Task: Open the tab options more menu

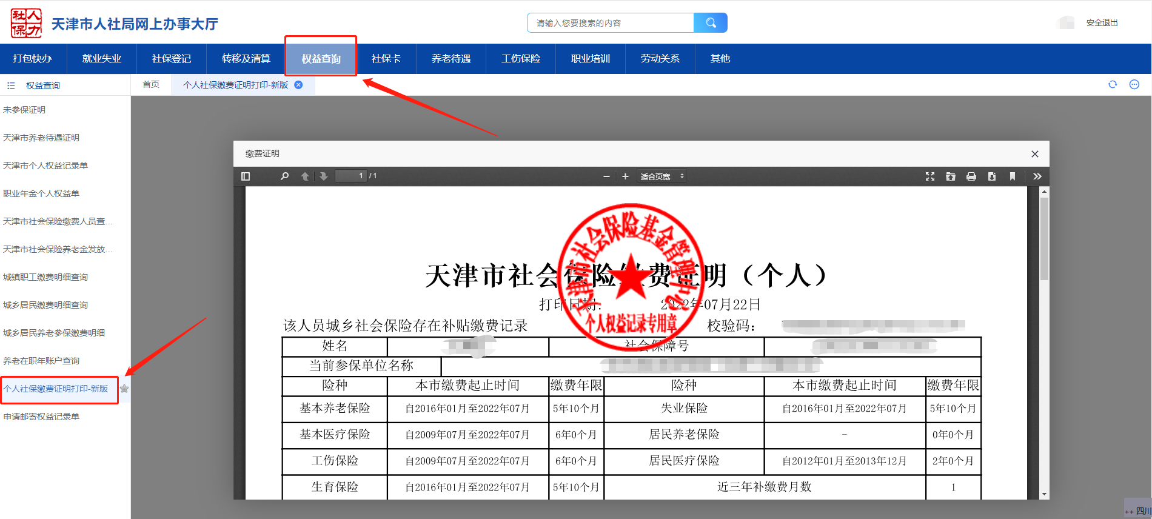Action: (1134, 85)
